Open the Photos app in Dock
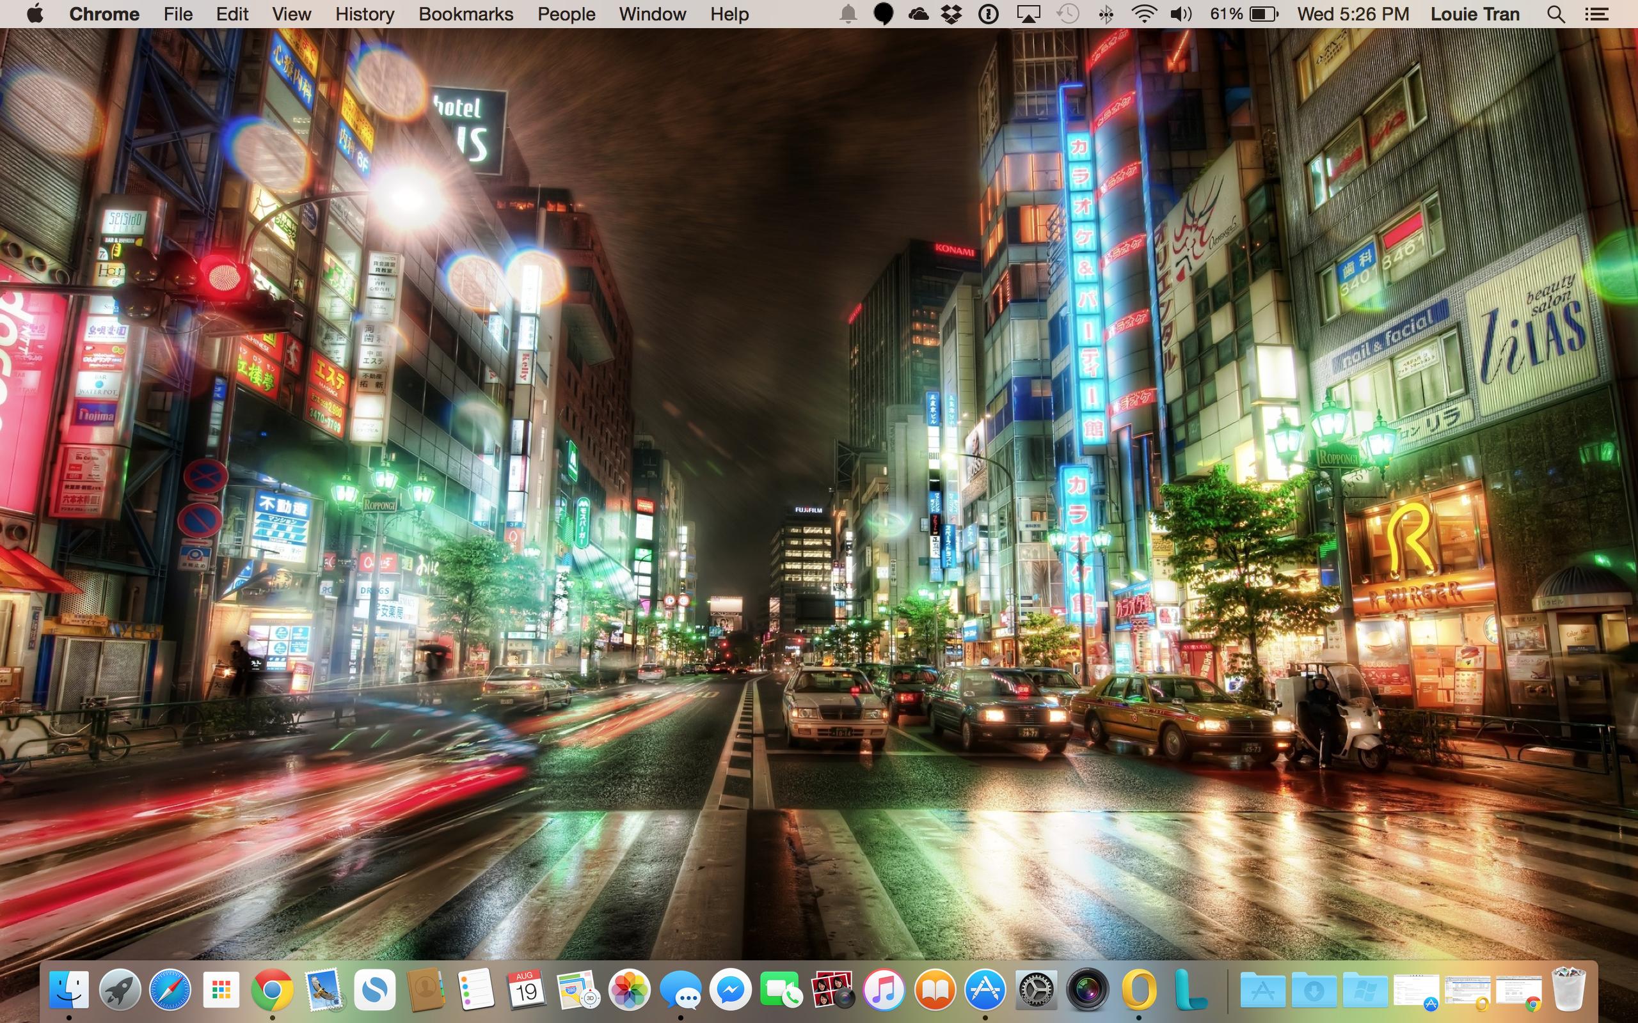The image size is (1638, 1023). [x=629, y=990]
